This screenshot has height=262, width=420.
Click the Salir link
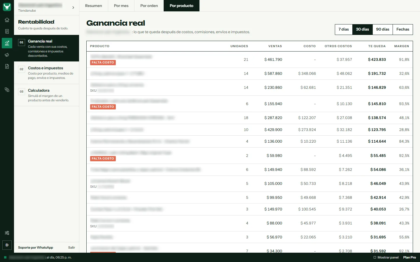(x=71, y=247)
